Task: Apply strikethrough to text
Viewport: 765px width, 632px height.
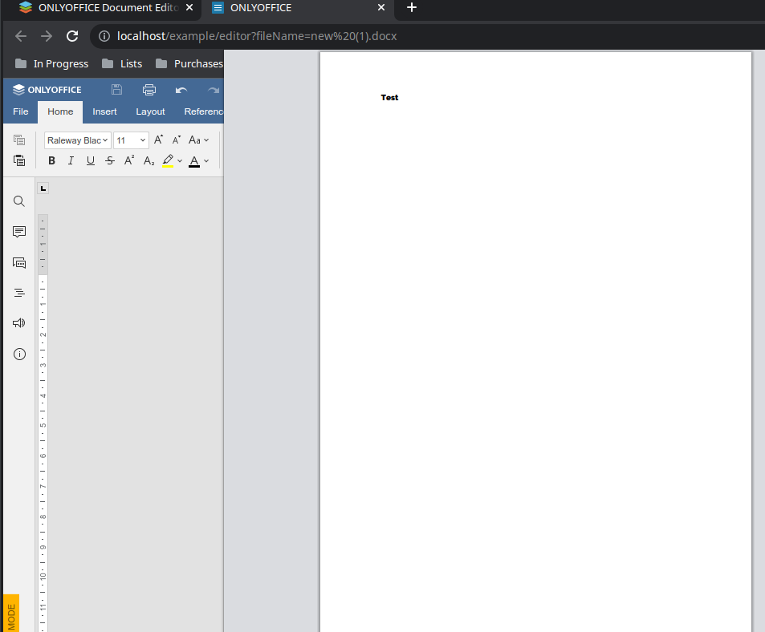Action: 109,160
